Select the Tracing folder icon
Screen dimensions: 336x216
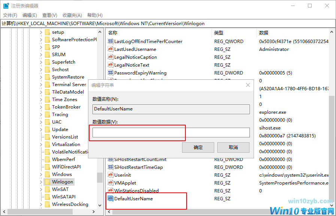pyautogui.click(x=47, y=115)
